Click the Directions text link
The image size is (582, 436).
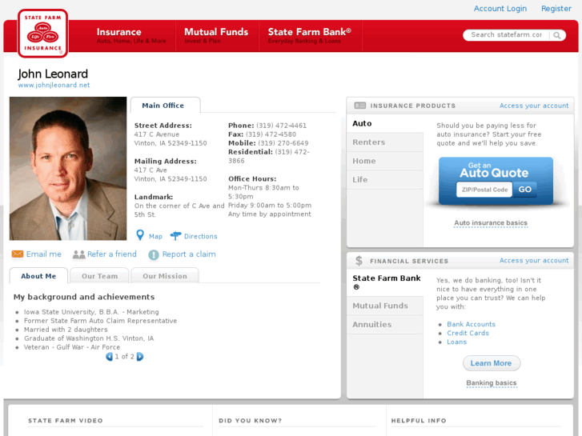(200, 236)
